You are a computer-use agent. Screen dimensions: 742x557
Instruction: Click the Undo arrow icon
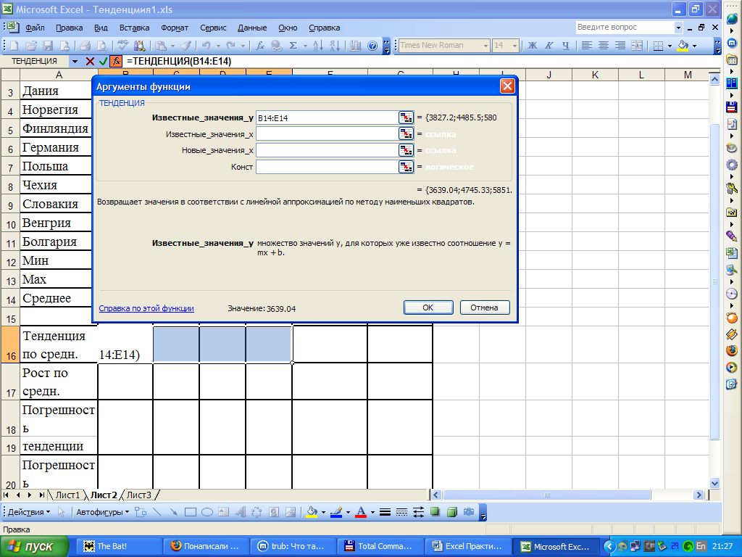[207, 46]
